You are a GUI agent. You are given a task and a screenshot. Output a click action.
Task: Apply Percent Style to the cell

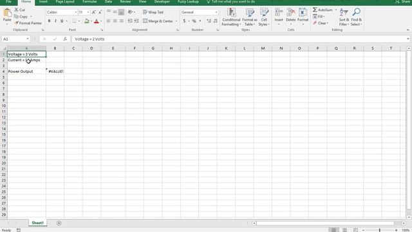point(194,21)
